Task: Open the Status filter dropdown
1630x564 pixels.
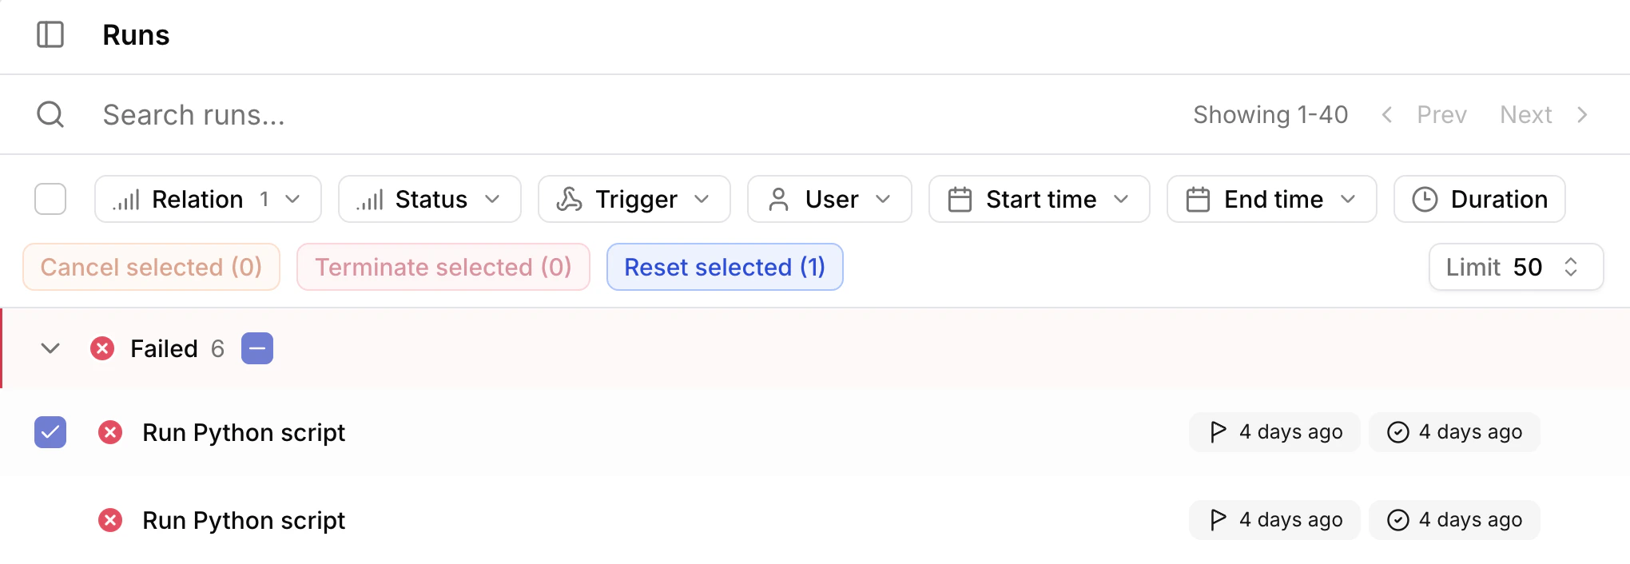Action: tap(429, 199)
